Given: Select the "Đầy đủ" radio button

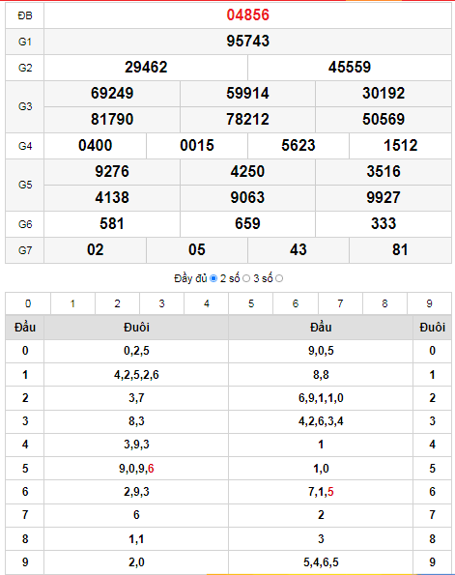Looking at the screenshot, I should [213, 278].
